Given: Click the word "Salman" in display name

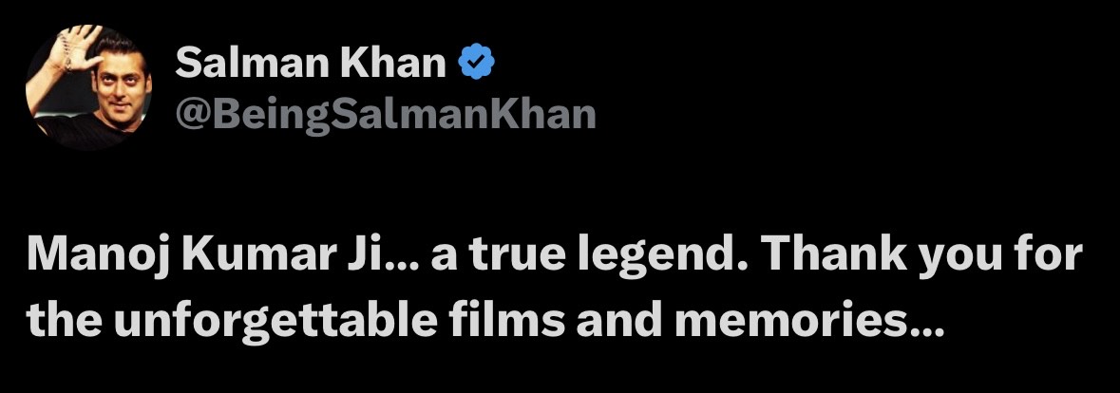Looking at the screenshot, I should tap(250, 64).
